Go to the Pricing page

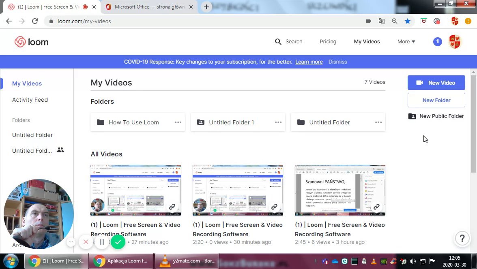click(x=328, y=42)
